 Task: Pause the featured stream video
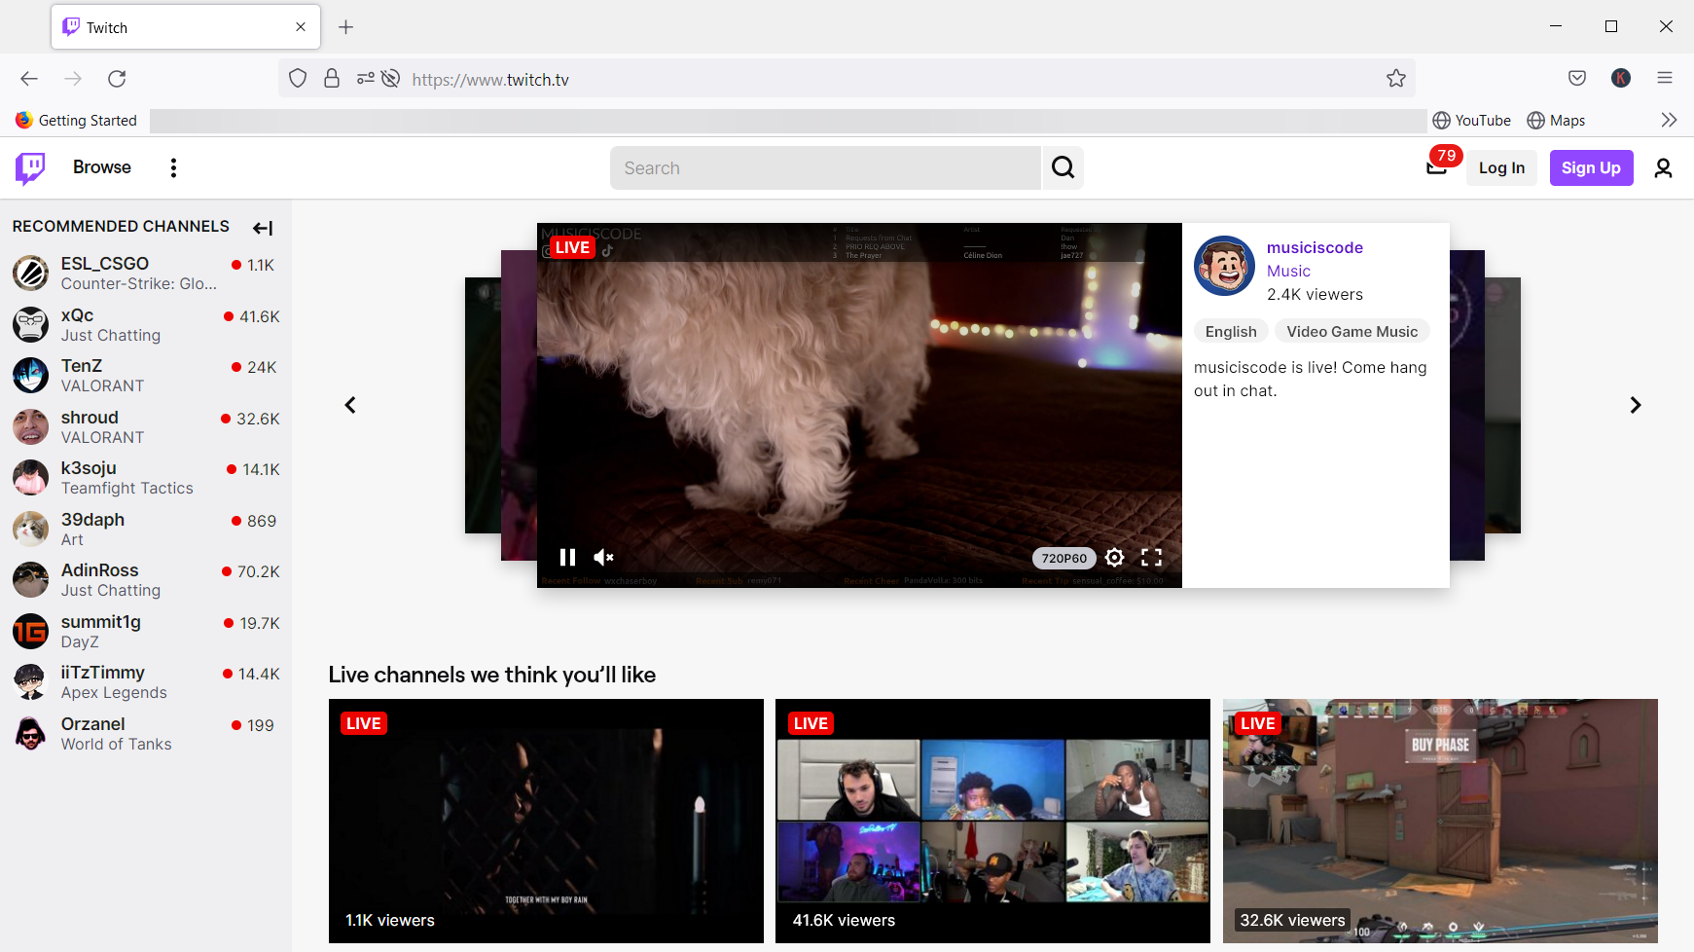pos(567,557)
